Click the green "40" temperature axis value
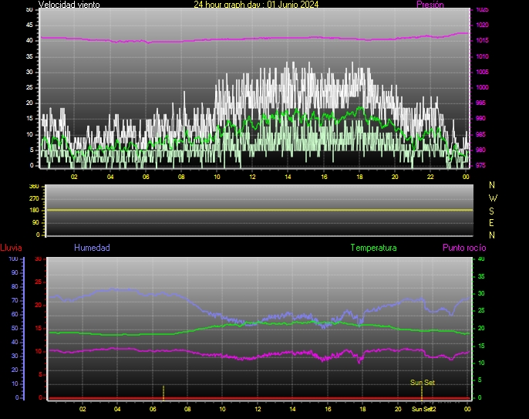Screen dimensions: 529x419 (481, 259)
